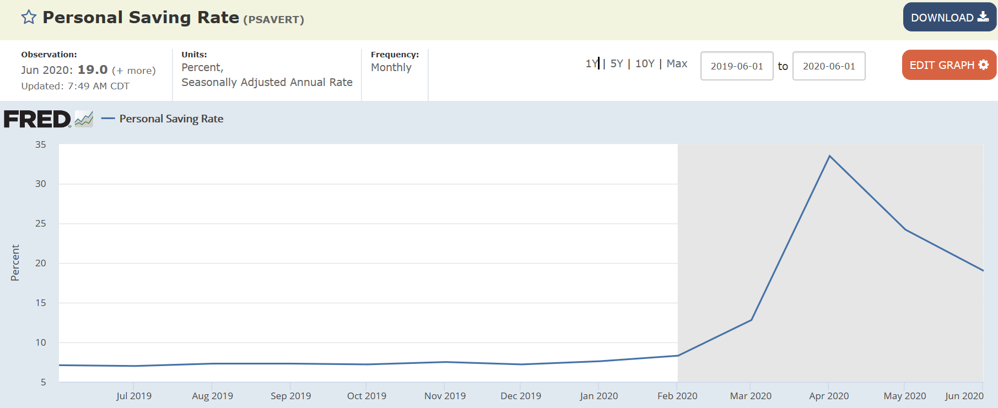This screenshot has width=998, height=408.
Task: Click the Percent y-axis title
Action: tap(15, 263)
